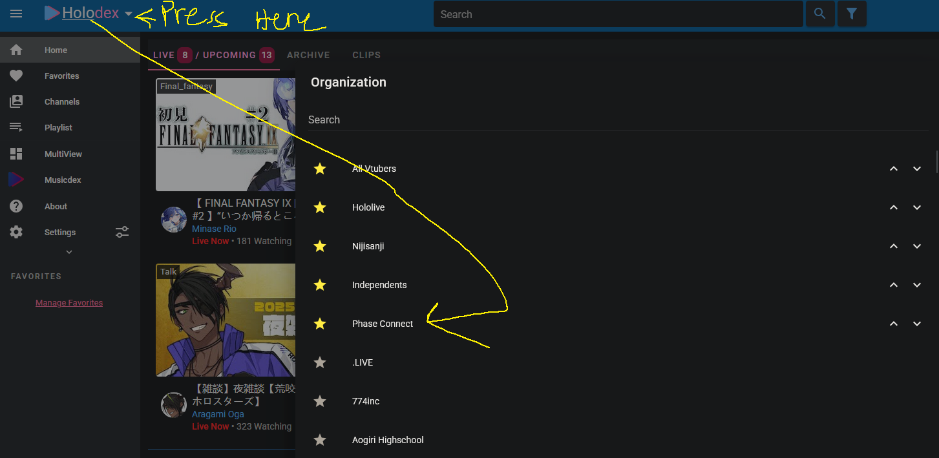
Task: Open Channels in the sidebar
Action: click(x=70, y=101)
